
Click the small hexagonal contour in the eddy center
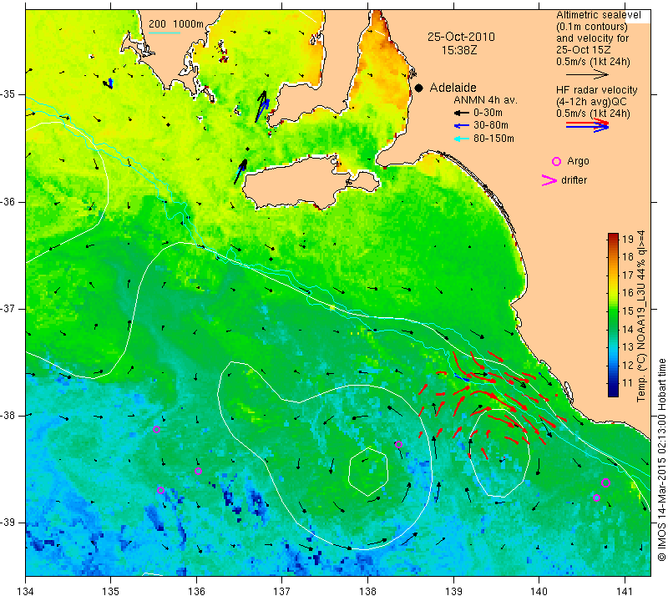tap(368, 472)
